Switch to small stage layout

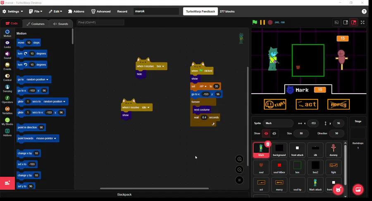(x=346, y=22)
